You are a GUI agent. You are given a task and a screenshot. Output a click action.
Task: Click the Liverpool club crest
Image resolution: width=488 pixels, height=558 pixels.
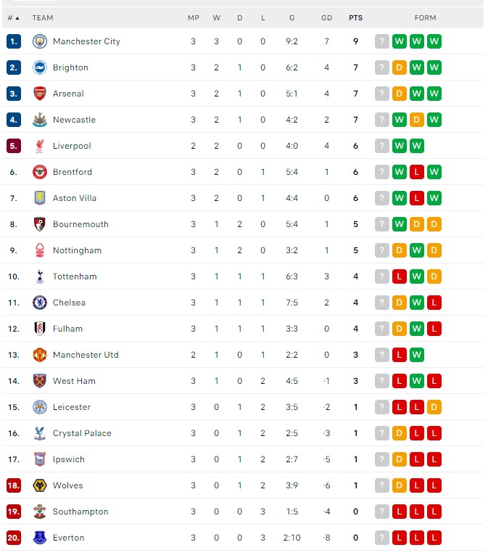39,146
